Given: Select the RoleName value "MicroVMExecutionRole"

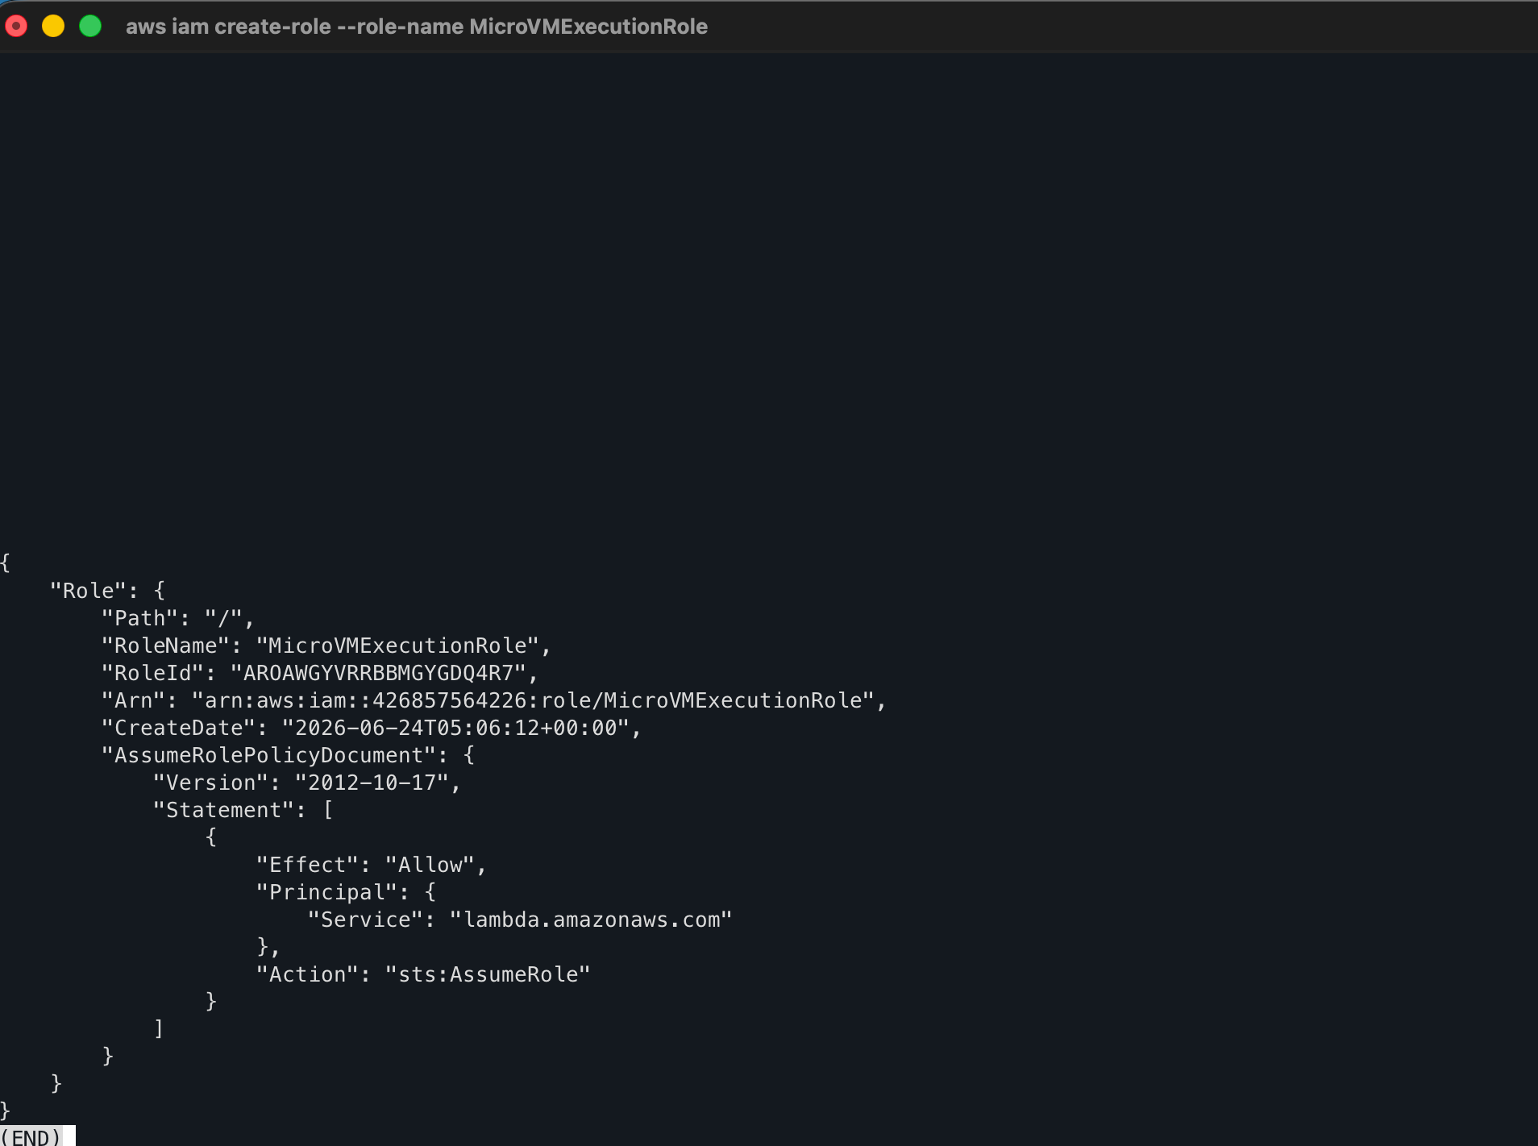Looking at the screenshot, I should tap(397, 646).
